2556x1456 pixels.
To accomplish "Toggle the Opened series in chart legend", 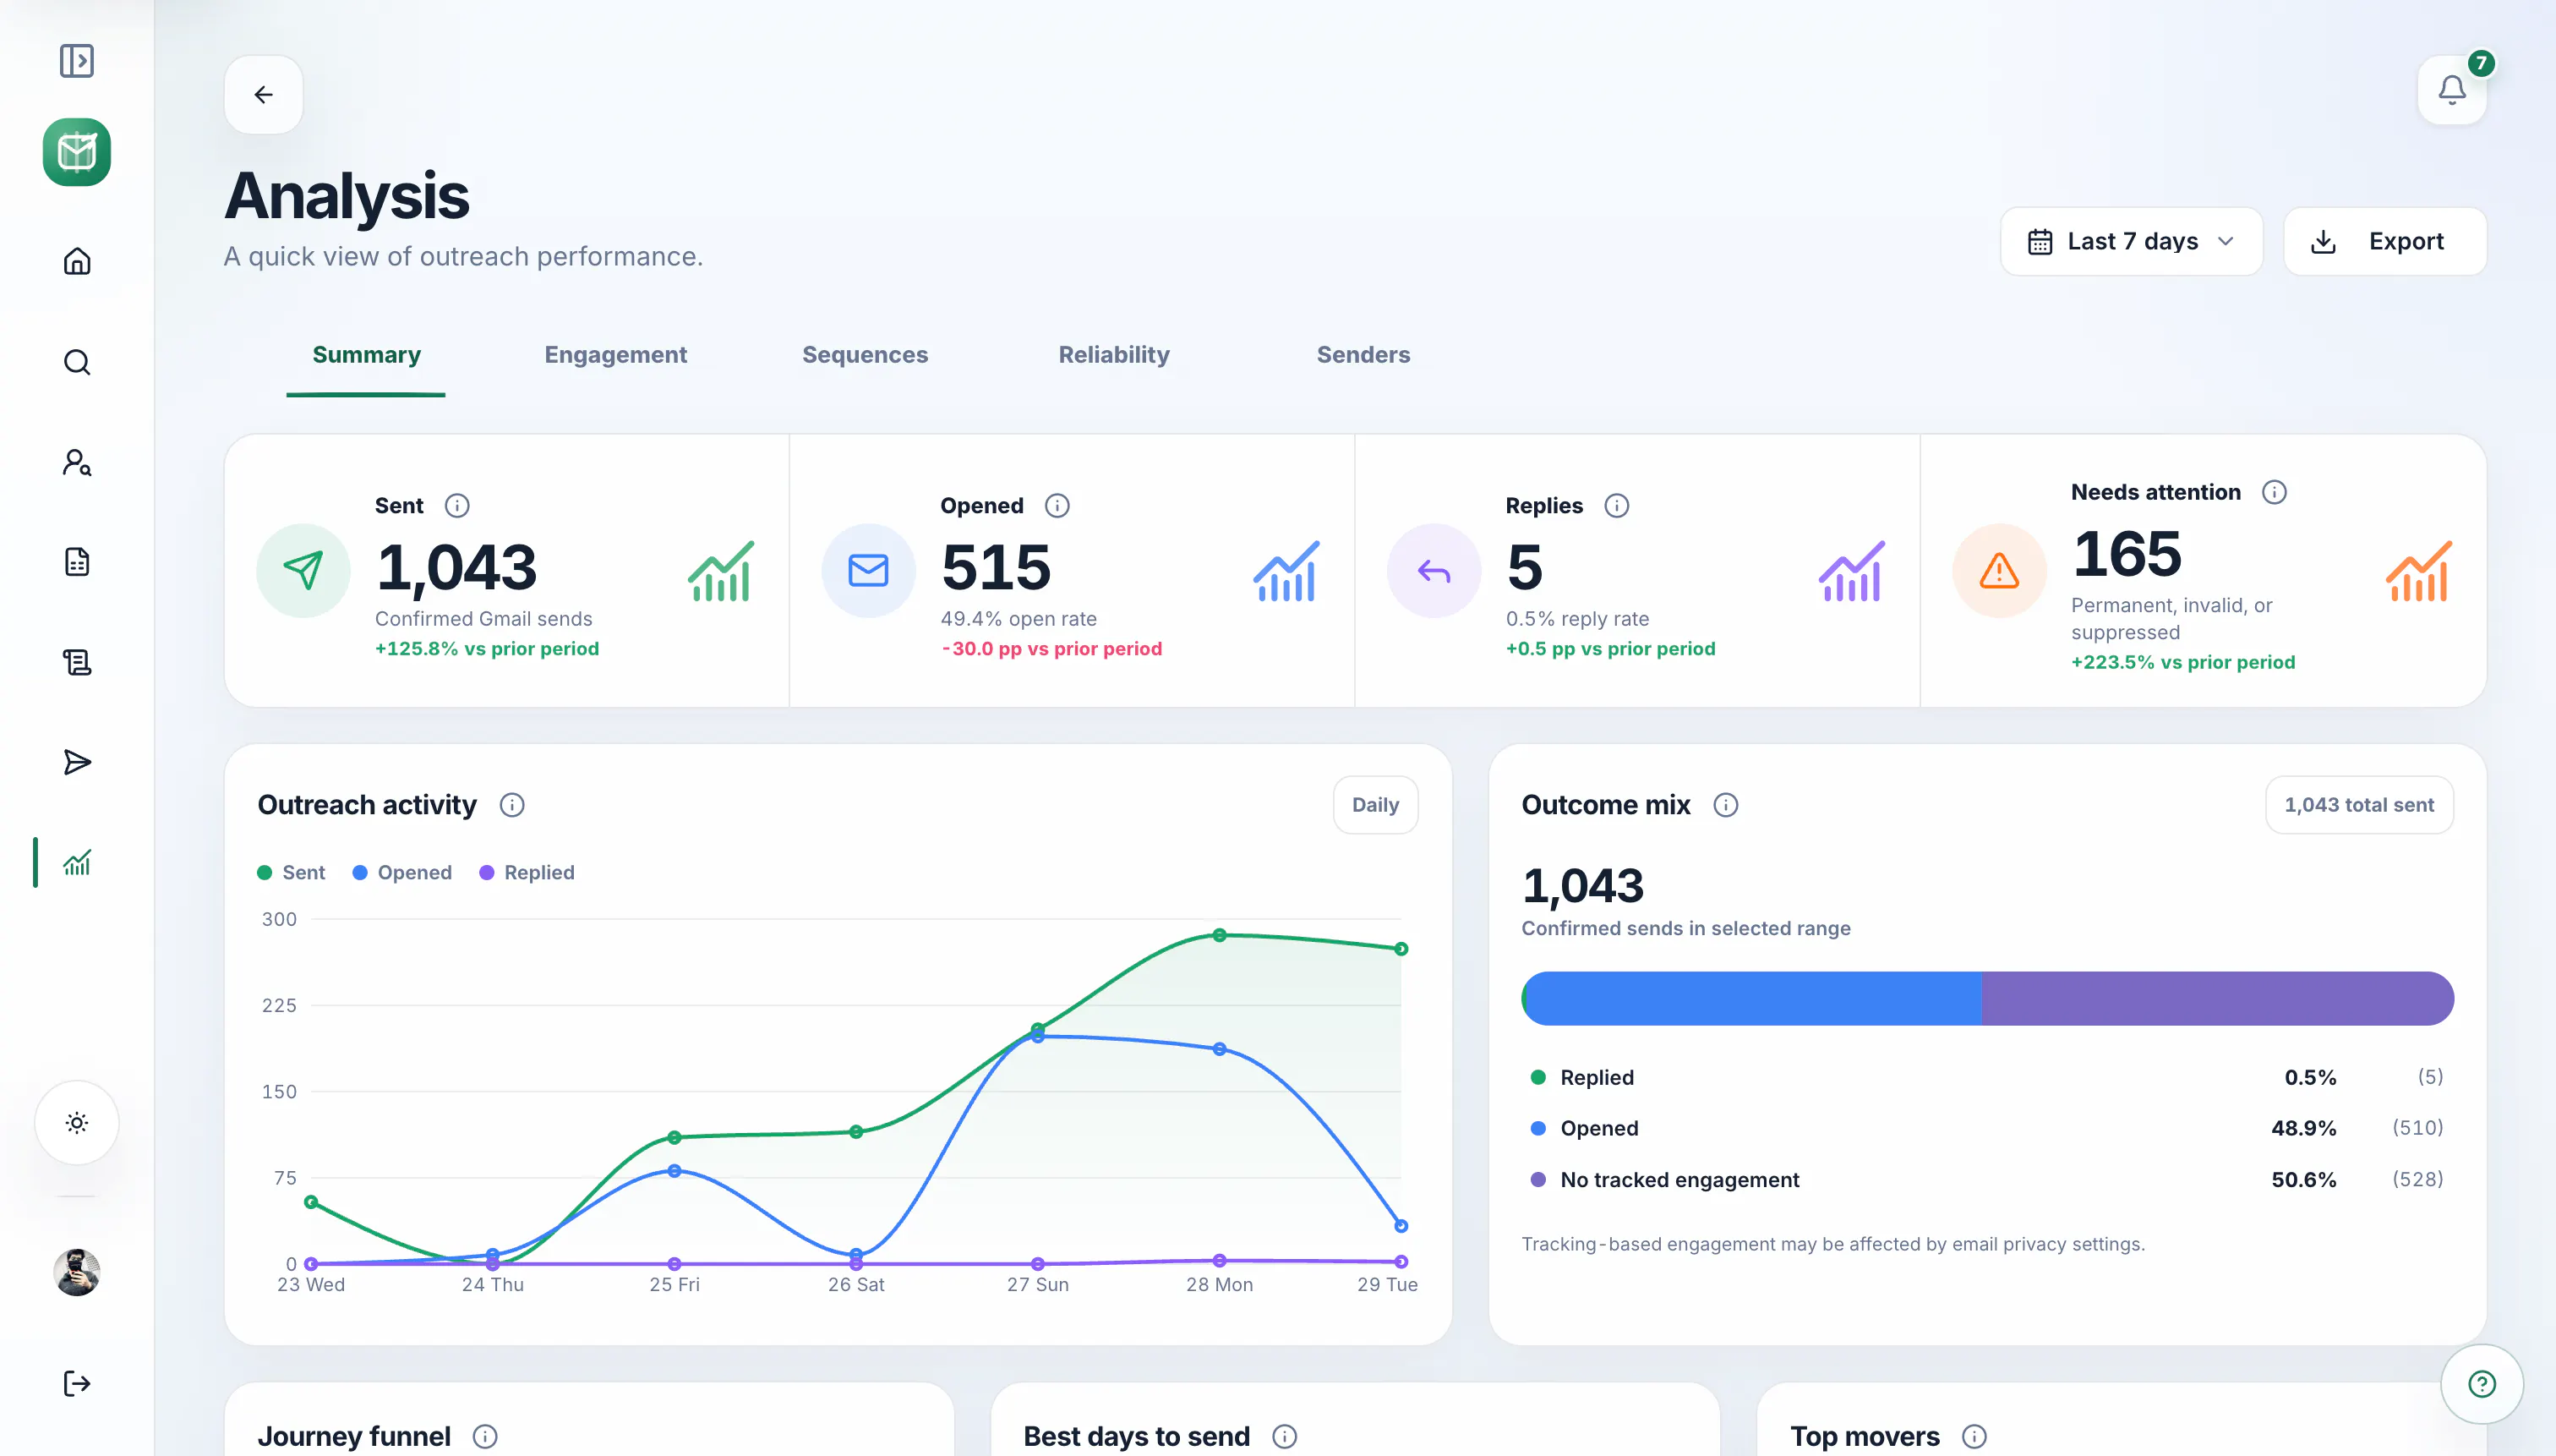I will pyautogui.click(x=401, y=873).
